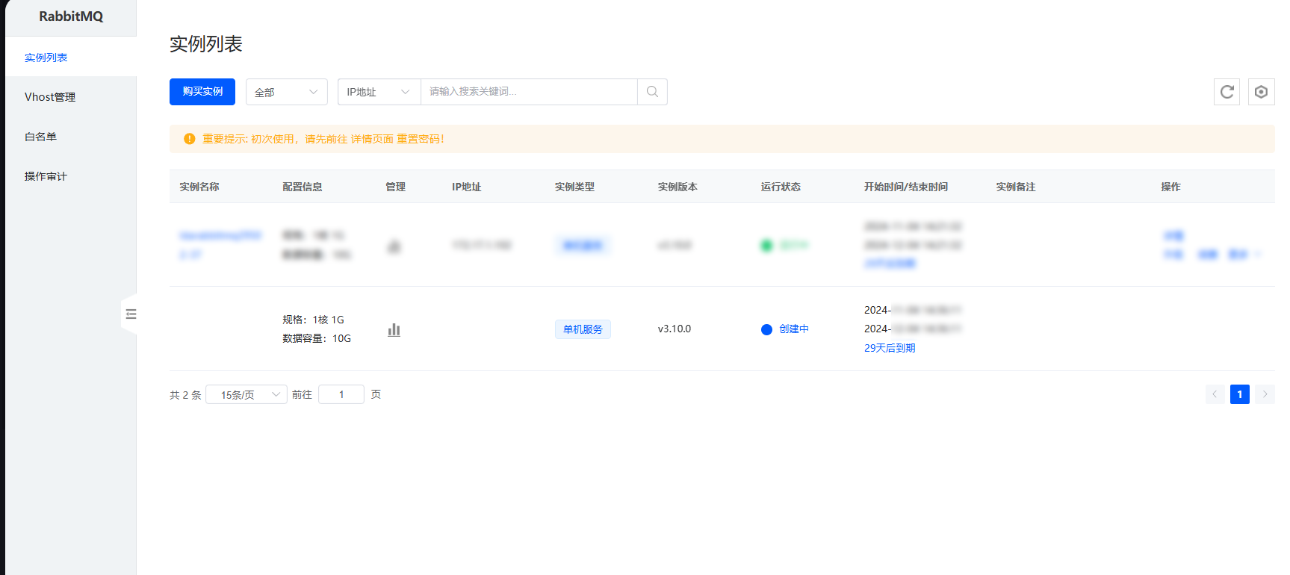Open monitoring chart for v3.10.0 instance
Image resolution: width=1290 pixels, height=575 pixels.
pyautogui.click(x=394, y=329)
